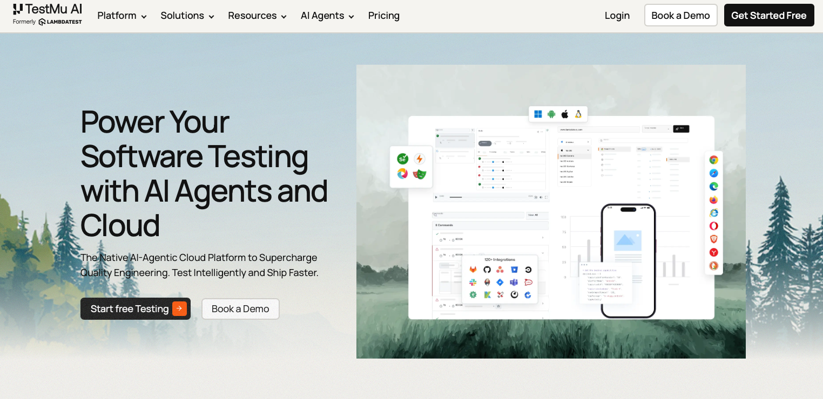Select the Windows OS icon
Screen dimensions: 823x399
538,114
